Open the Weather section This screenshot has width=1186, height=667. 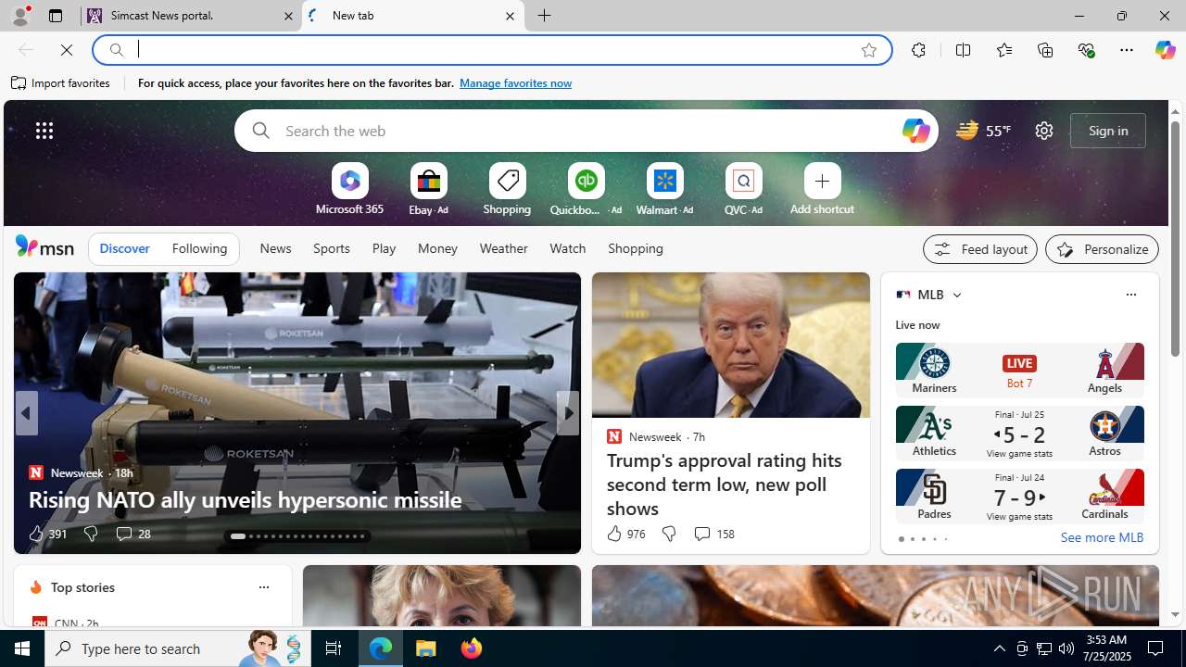click(503, 248)
